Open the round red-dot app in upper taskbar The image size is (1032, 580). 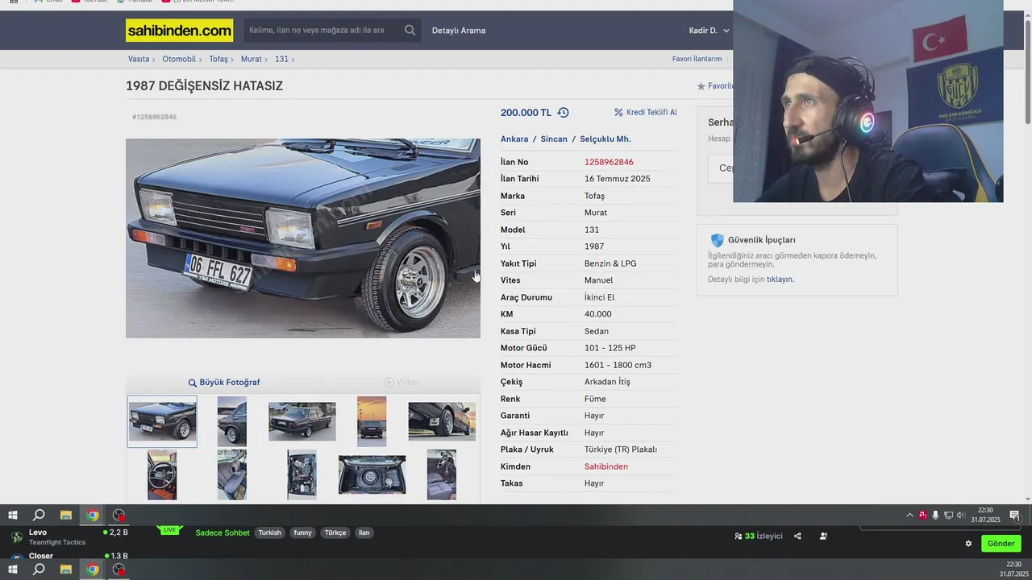tap(119, 516)
